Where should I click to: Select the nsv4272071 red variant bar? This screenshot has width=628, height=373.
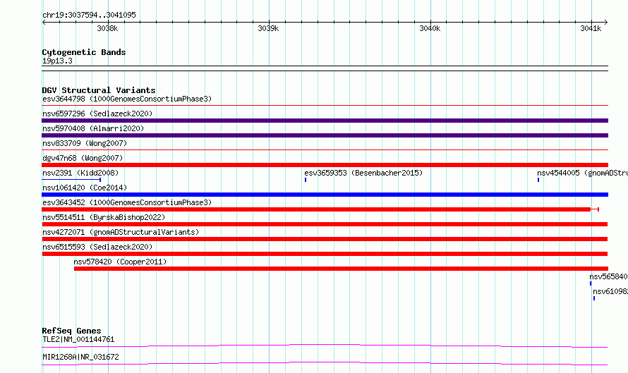(x=325, y=239)
